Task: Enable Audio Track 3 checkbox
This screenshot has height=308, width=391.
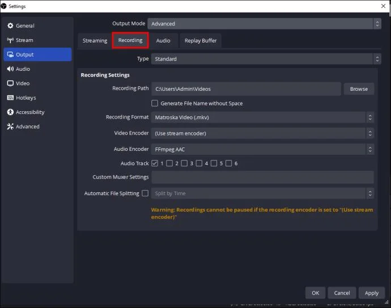Action: click(x=184, y=163)
